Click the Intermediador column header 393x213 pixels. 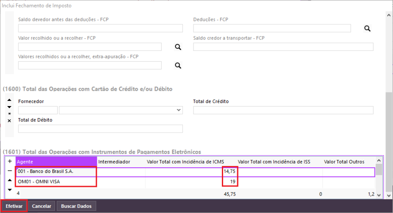(x=121, y=162)
